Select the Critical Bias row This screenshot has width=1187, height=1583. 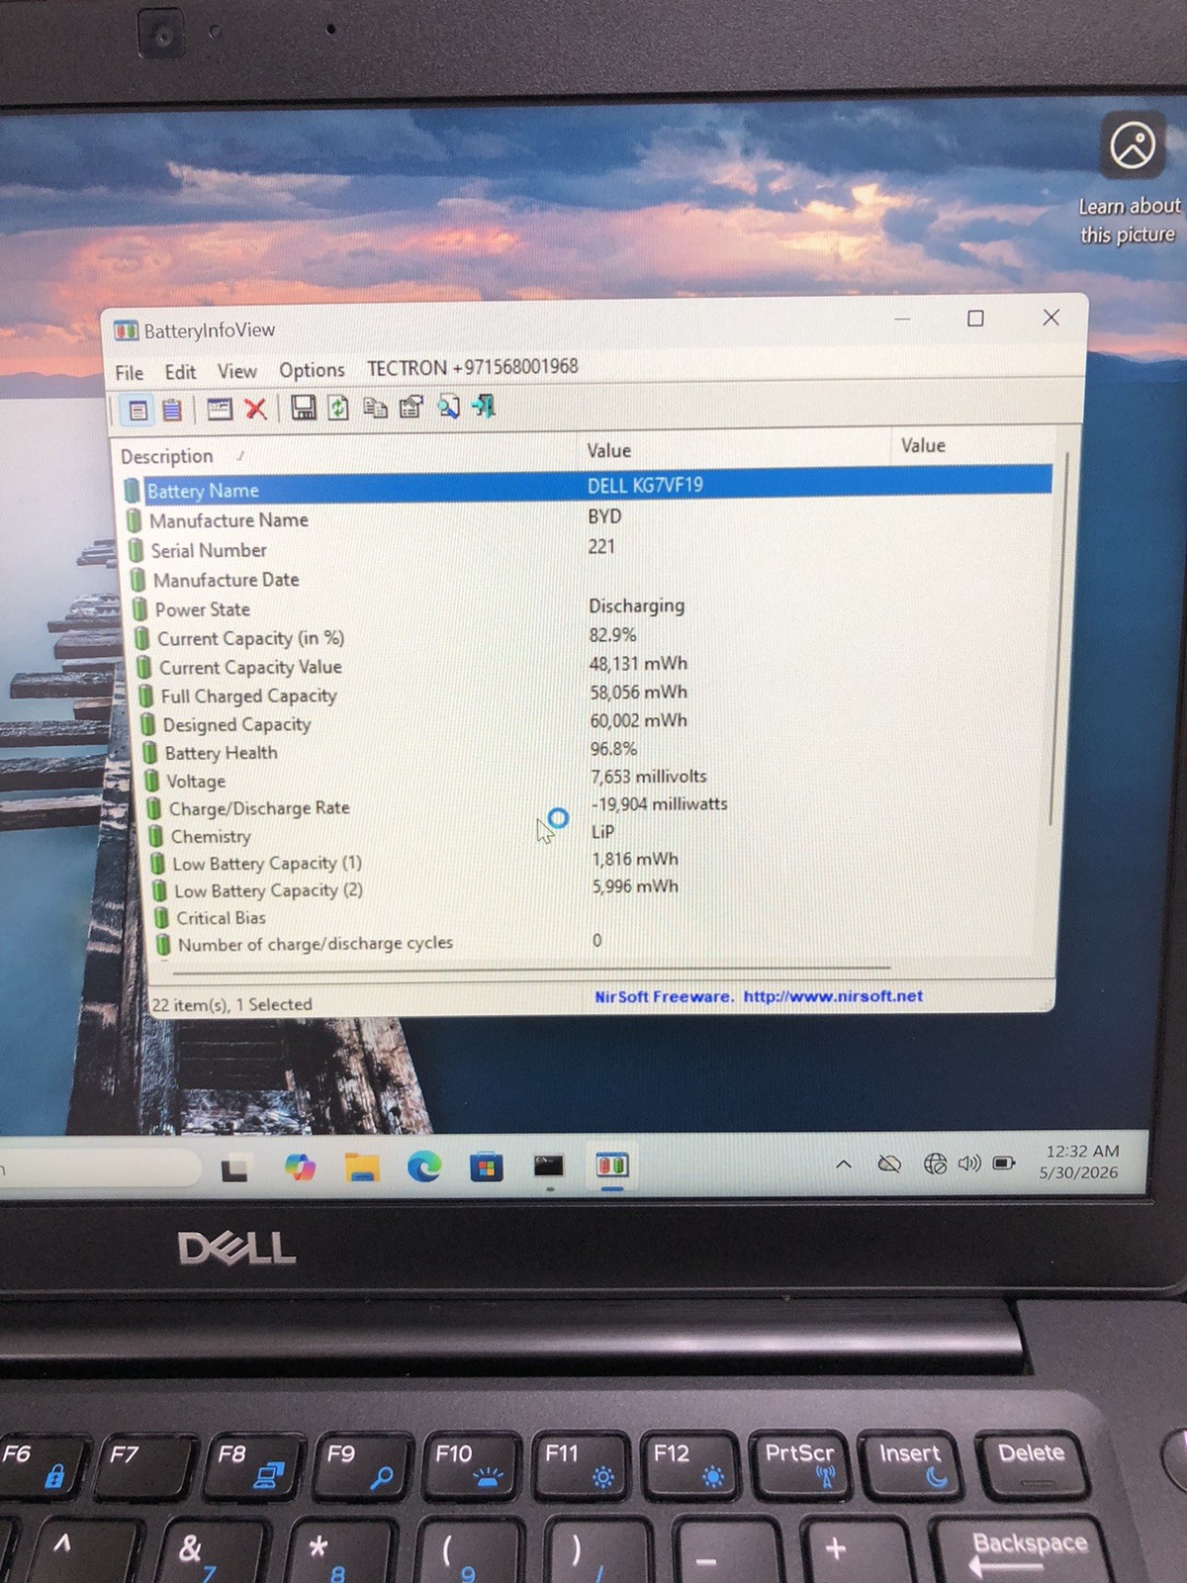[588, 916]
